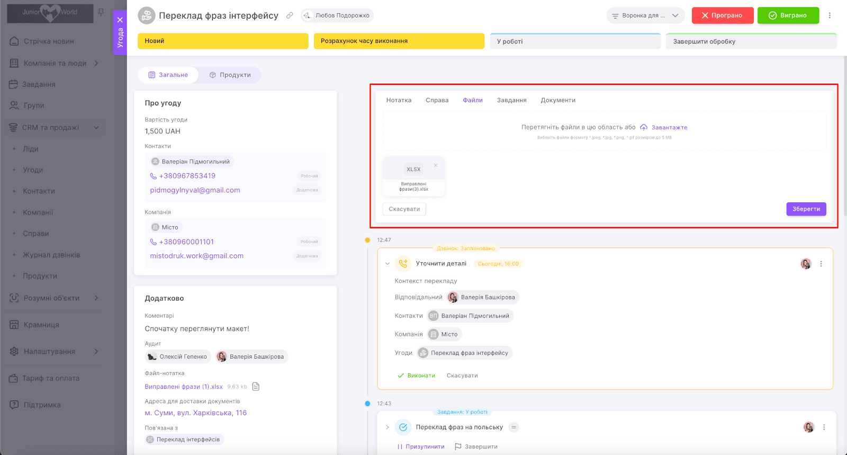
Task: Mark deal as Виграно
Action: click(788, 15)
